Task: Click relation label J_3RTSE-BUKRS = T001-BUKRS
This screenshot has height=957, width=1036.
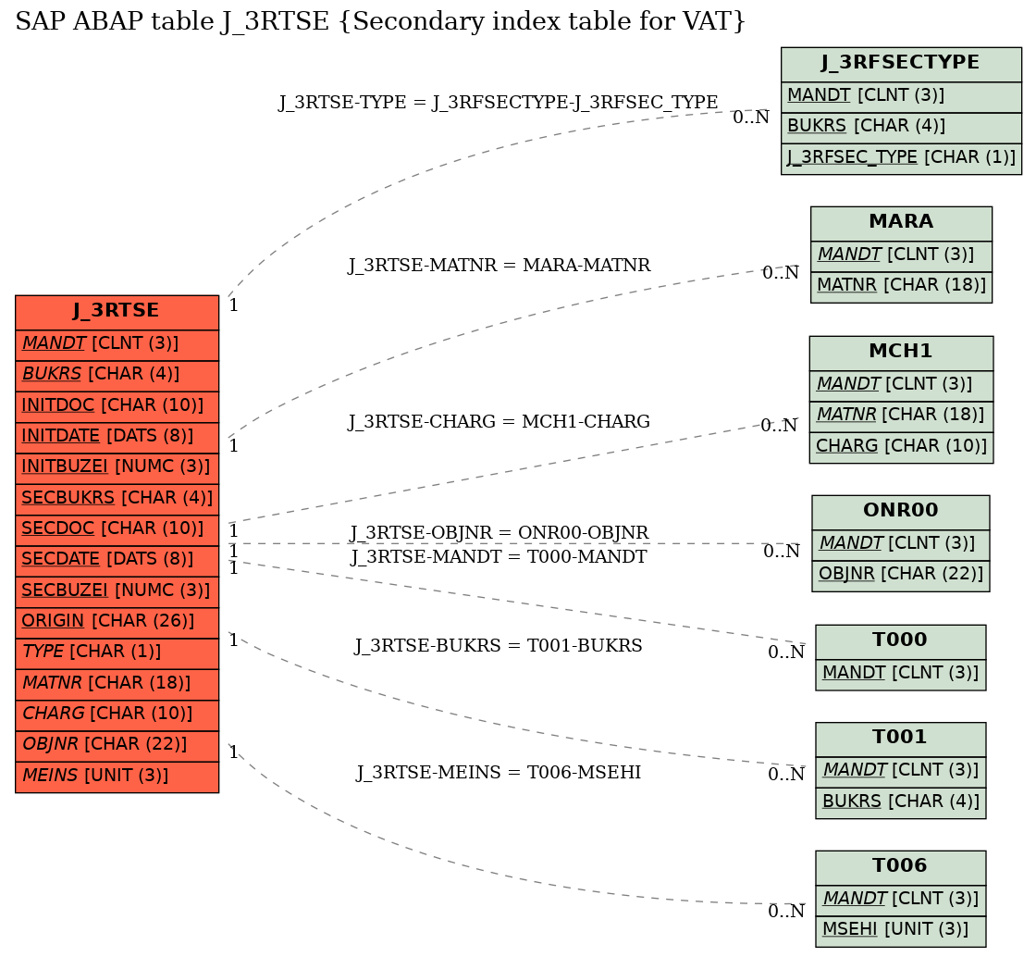Action: (x=499, y=646)
